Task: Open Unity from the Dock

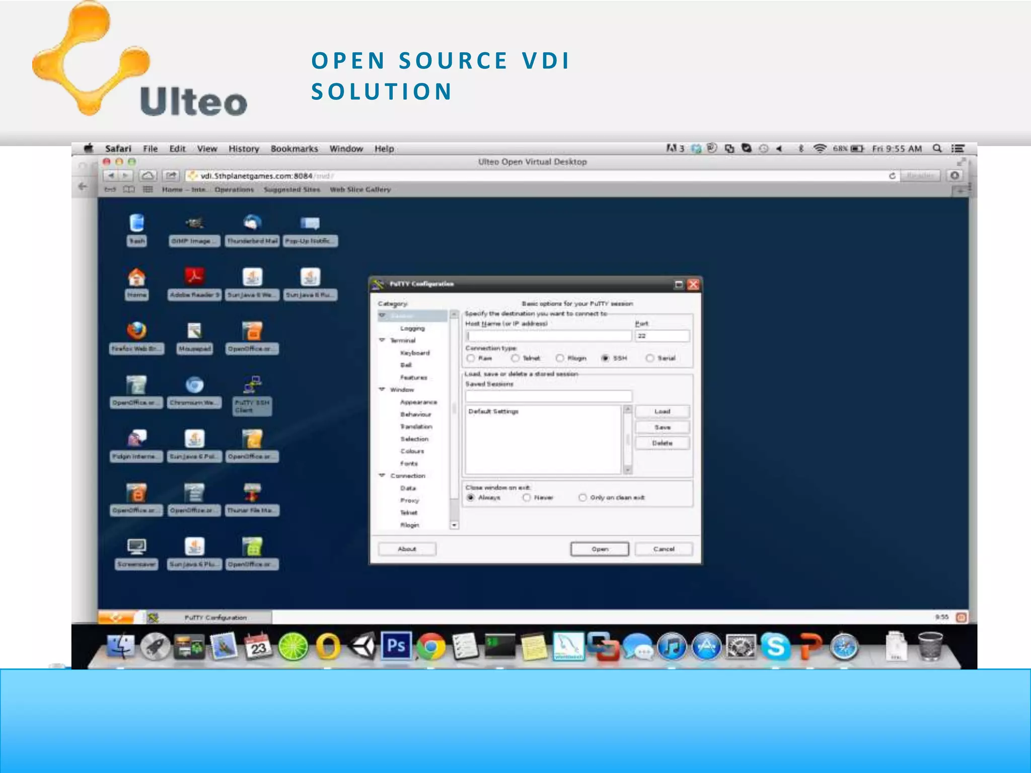Action: (x=362, y=646)
